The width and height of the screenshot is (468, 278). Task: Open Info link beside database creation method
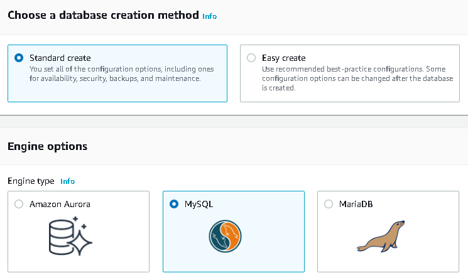pyautogui.click(x=209, y=16)
